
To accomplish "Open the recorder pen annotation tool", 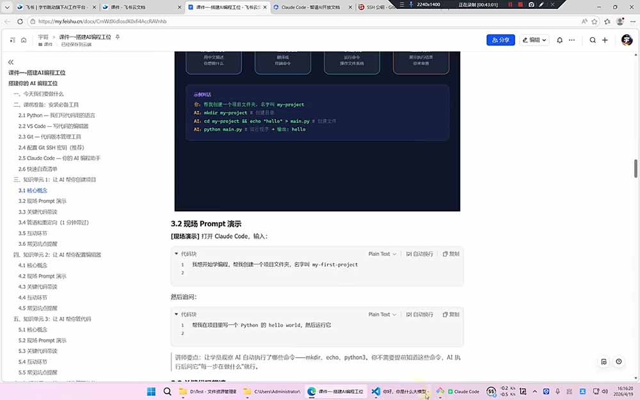I will point(541,4).
